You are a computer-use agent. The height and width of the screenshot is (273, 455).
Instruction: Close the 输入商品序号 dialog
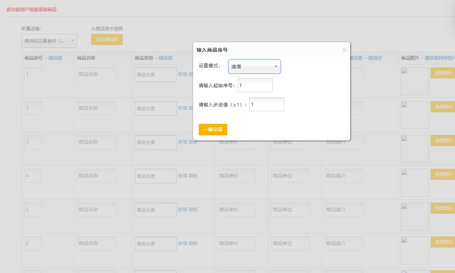(344, 50)
